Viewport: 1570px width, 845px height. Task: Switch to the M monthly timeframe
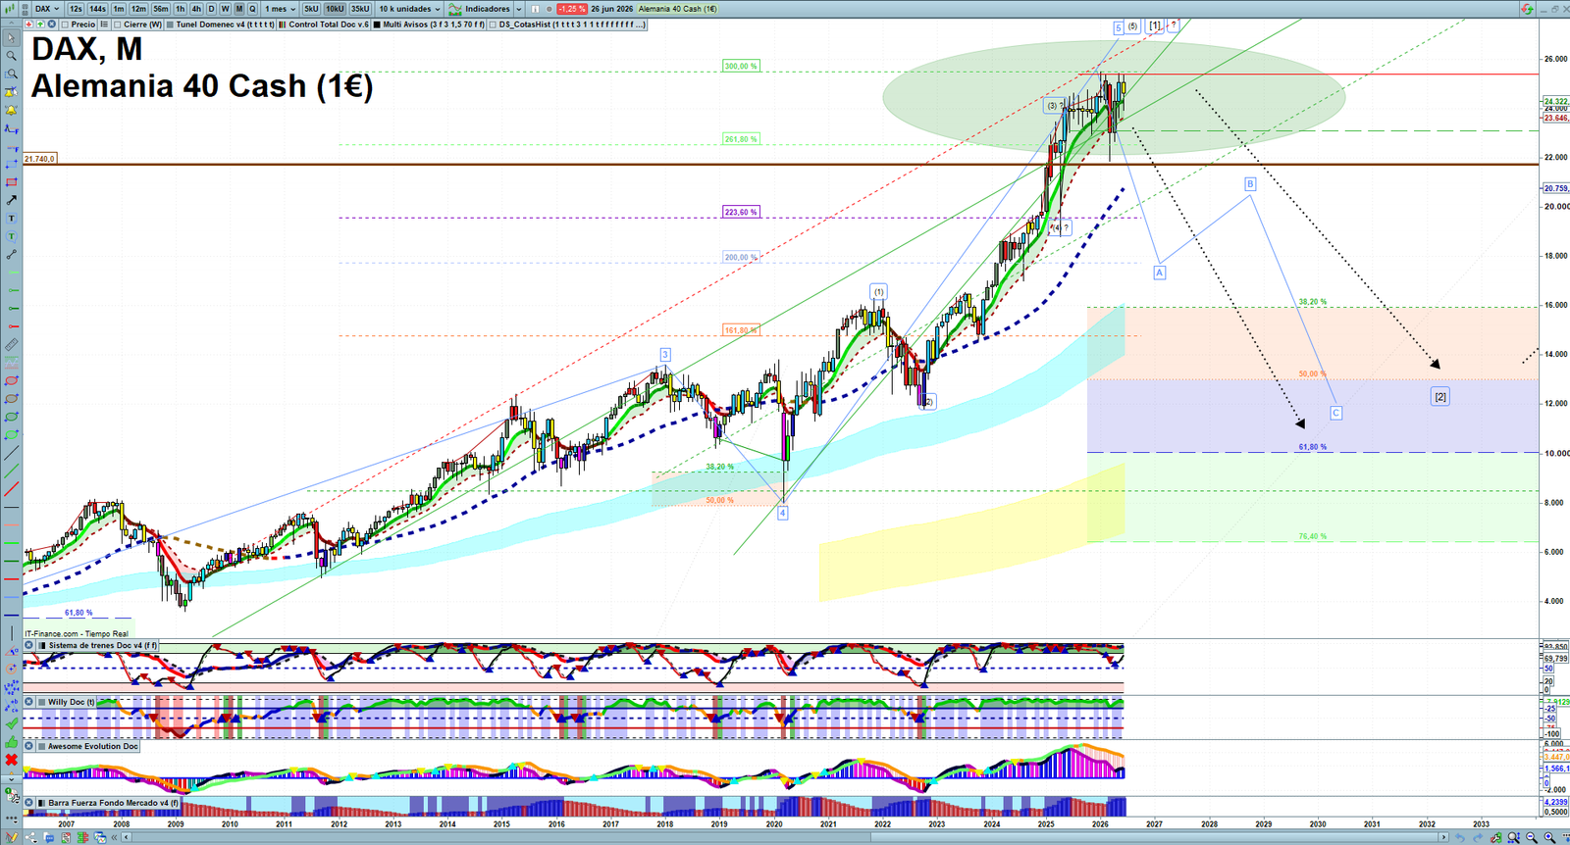(239, 9)
